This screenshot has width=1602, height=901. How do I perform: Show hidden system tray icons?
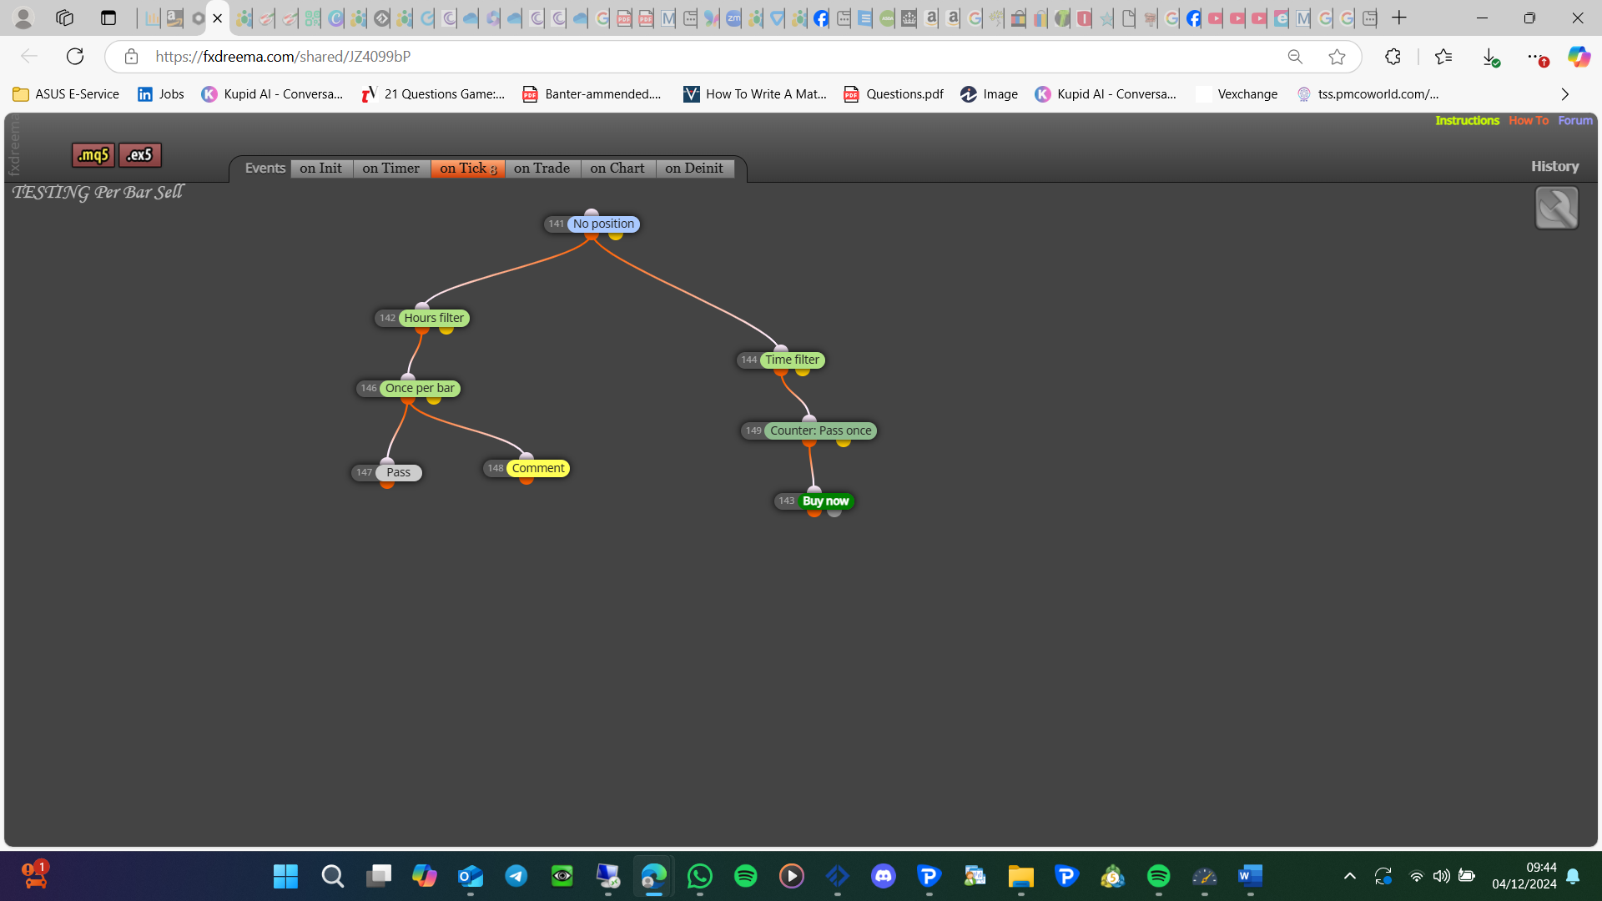pos(1349,876)
